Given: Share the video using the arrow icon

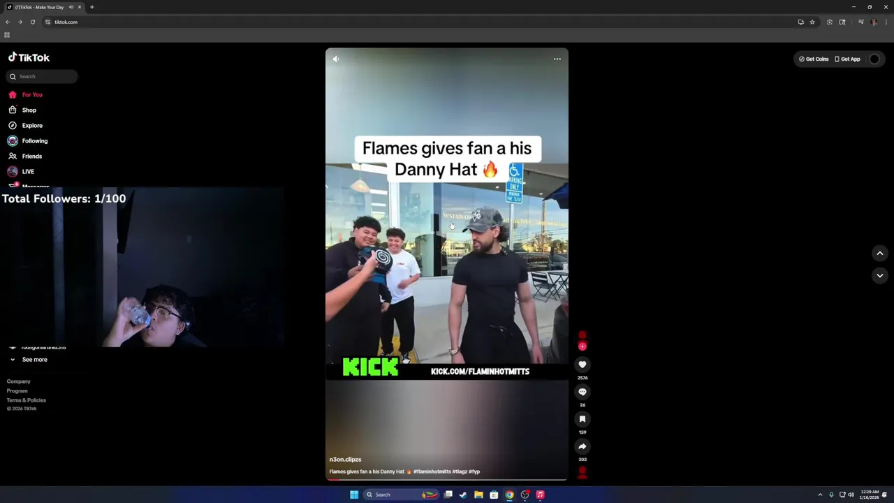Looking at the screenshot, I should [582, 446].
